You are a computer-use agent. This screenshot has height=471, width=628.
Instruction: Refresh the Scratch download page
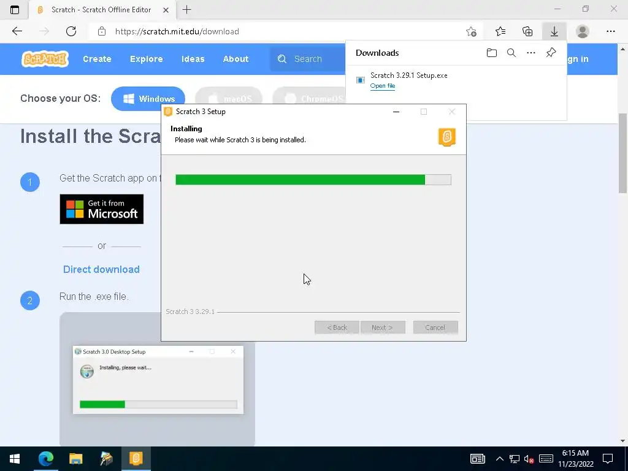[71, 31]
